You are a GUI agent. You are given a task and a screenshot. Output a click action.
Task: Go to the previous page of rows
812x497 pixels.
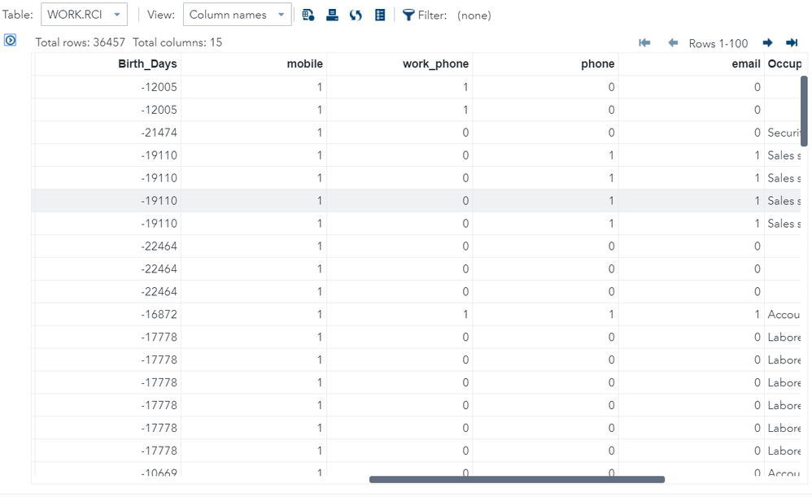[x=673, y=43]
